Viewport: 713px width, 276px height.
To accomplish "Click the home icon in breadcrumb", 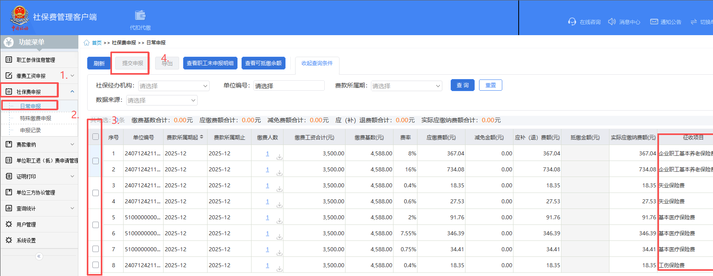I will coord(86,43).
